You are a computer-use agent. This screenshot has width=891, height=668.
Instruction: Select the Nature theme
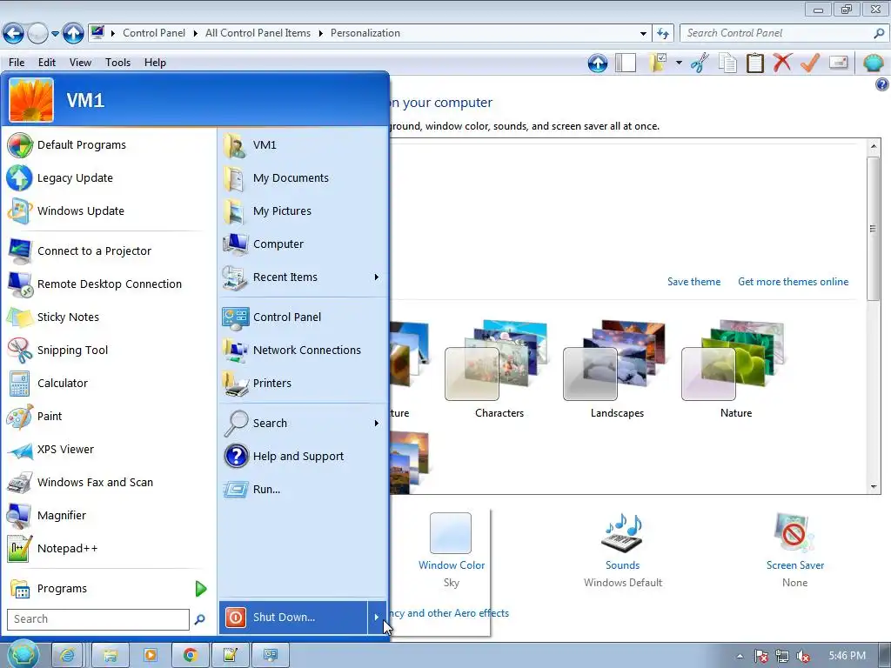tap(736, 369)
